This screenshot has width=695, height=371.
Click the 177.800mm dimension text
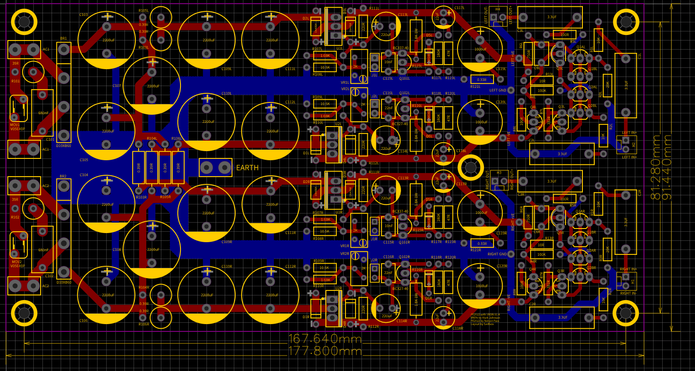tap(325, 351)
